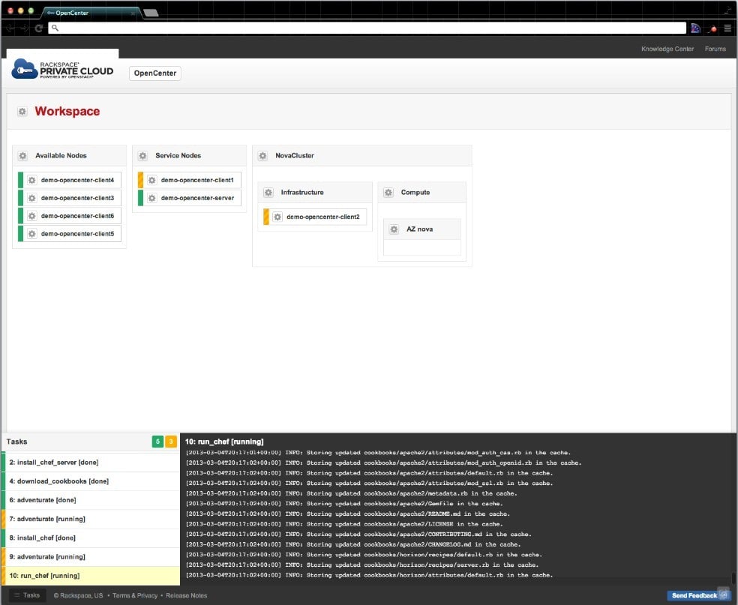Select task 4: download_cookbooks [done]
Viewport: 738px width, 605px height.
[91, 481]
